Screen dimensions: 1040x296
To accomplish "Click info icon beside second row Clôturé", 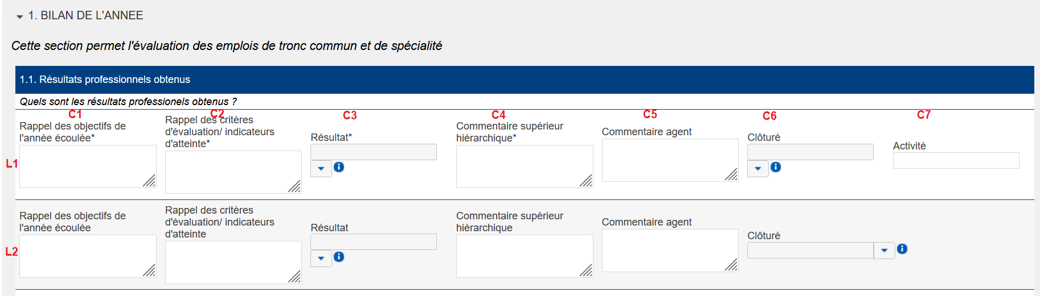I will tap(902, 249).
